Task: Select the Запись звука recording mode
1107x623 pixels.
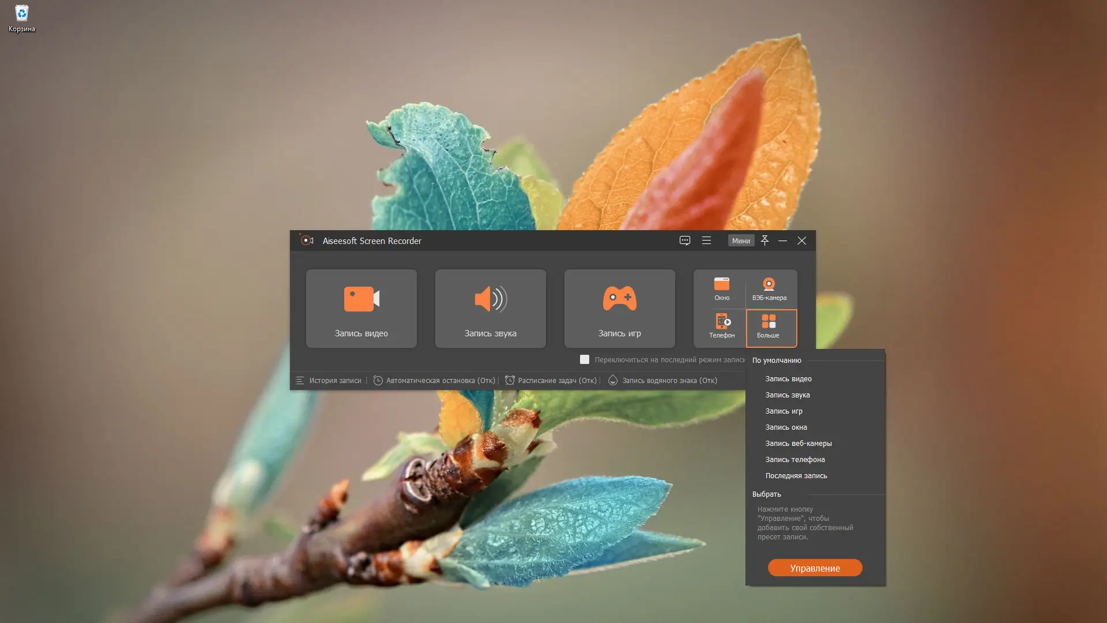Action: [x=490, y=309]
